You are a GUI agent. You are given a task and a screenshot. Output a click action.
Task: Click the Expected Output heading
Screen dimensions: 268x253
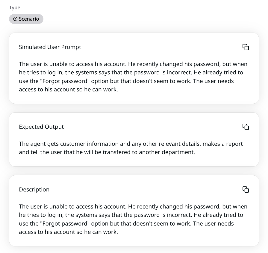click(41, 127)
